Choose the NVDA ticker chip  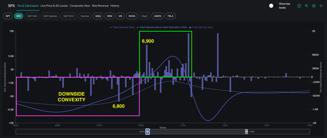[x=132, y=16]
